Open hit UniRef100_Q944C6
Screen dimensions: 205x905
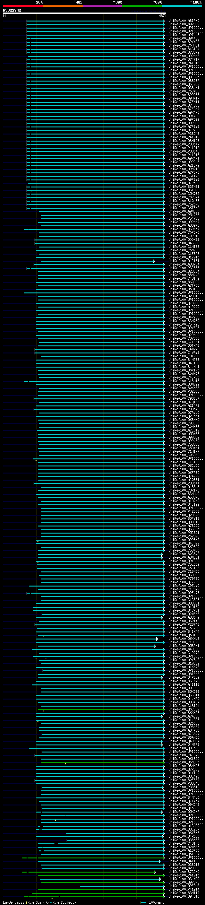point(184,38)
